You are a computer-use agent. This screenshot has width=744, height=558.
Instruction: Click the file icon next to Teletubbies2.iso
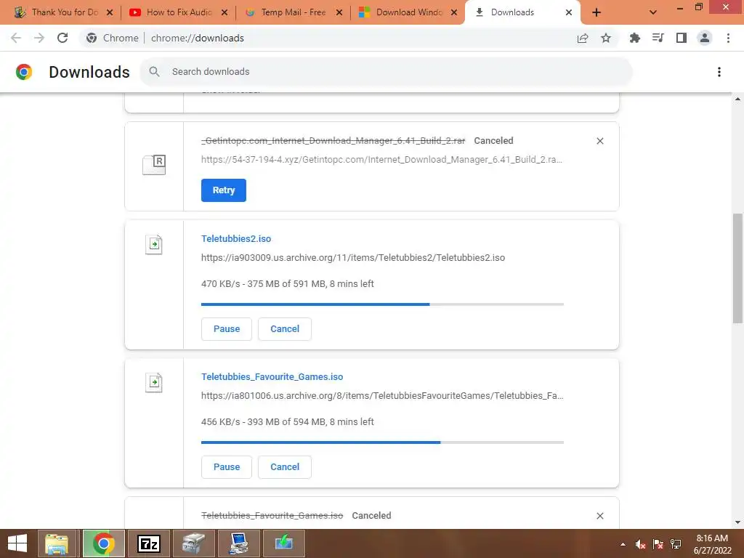tap(154, 245)
